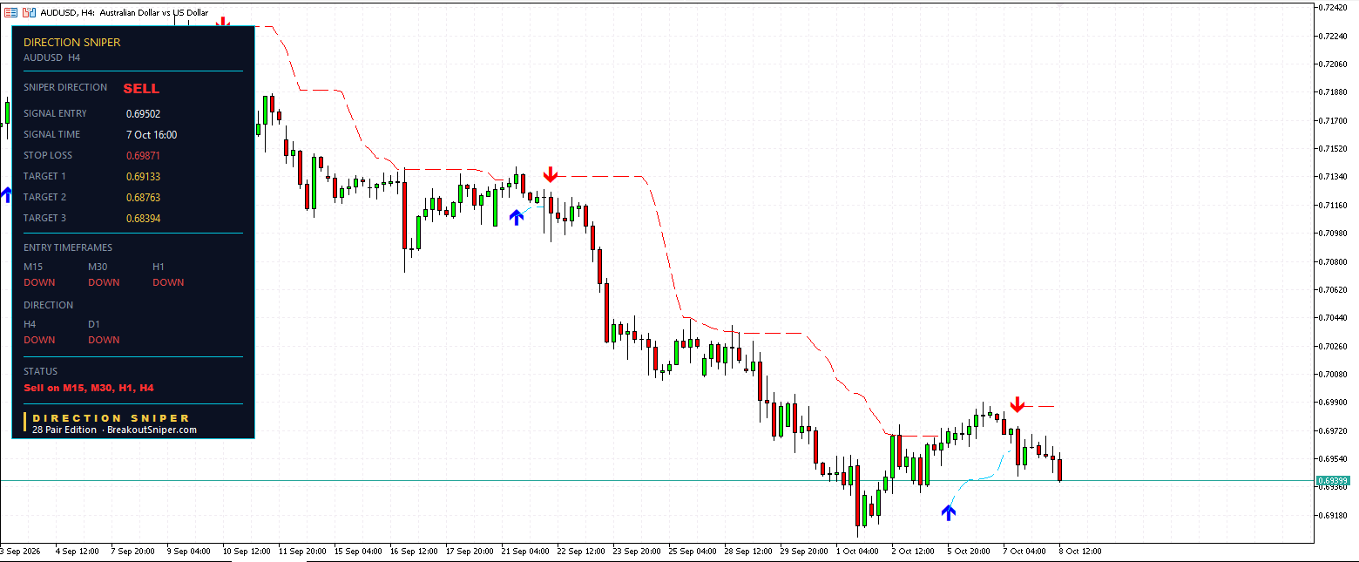Viewport: 1359px width, 562px height.
Task: Click the 0.71340 price axis label
Action: click(1334, 176)
